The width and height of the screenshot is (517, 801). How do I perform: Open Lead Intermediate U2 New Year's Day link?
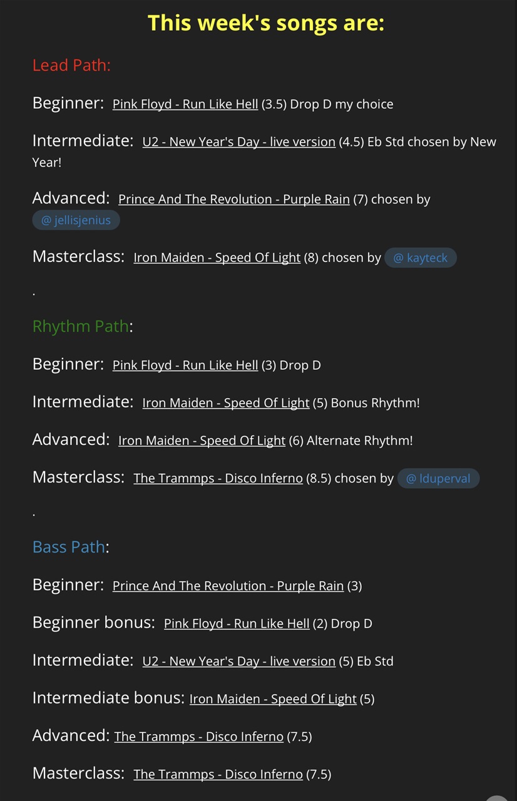coord(239,141)
